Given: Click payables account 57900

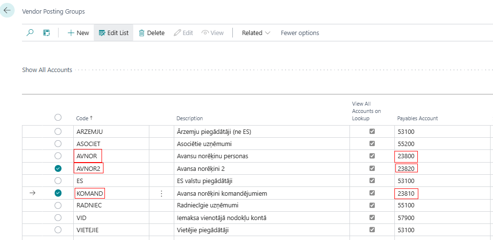Looking at the screenshot, I should (x=406, y=218).
